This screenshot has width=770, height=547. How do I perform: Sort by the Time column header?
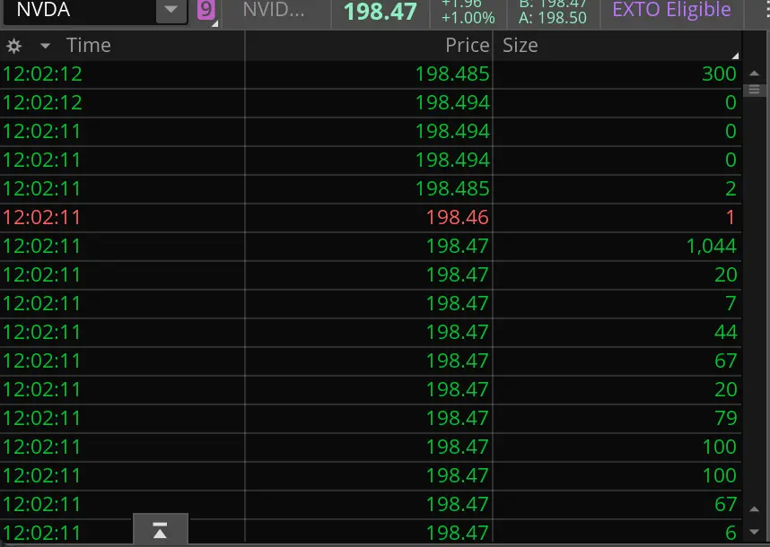click(x=88, y=46)
